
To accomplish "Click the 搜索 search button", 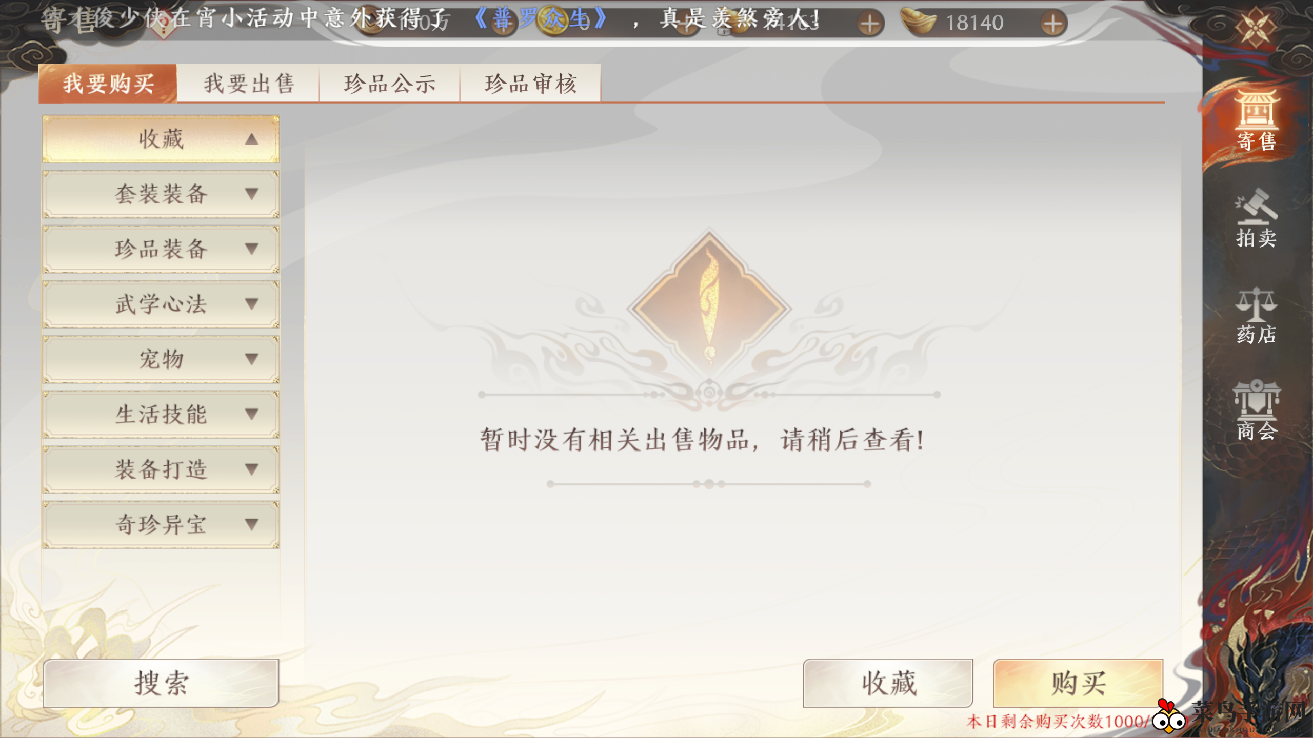I will tap(161, 683).
